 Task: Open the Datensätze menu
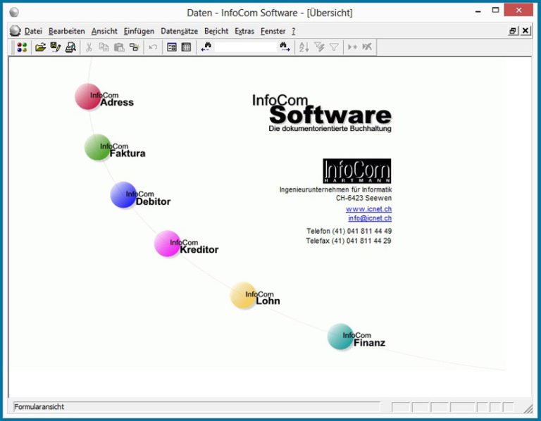[179, 32]
